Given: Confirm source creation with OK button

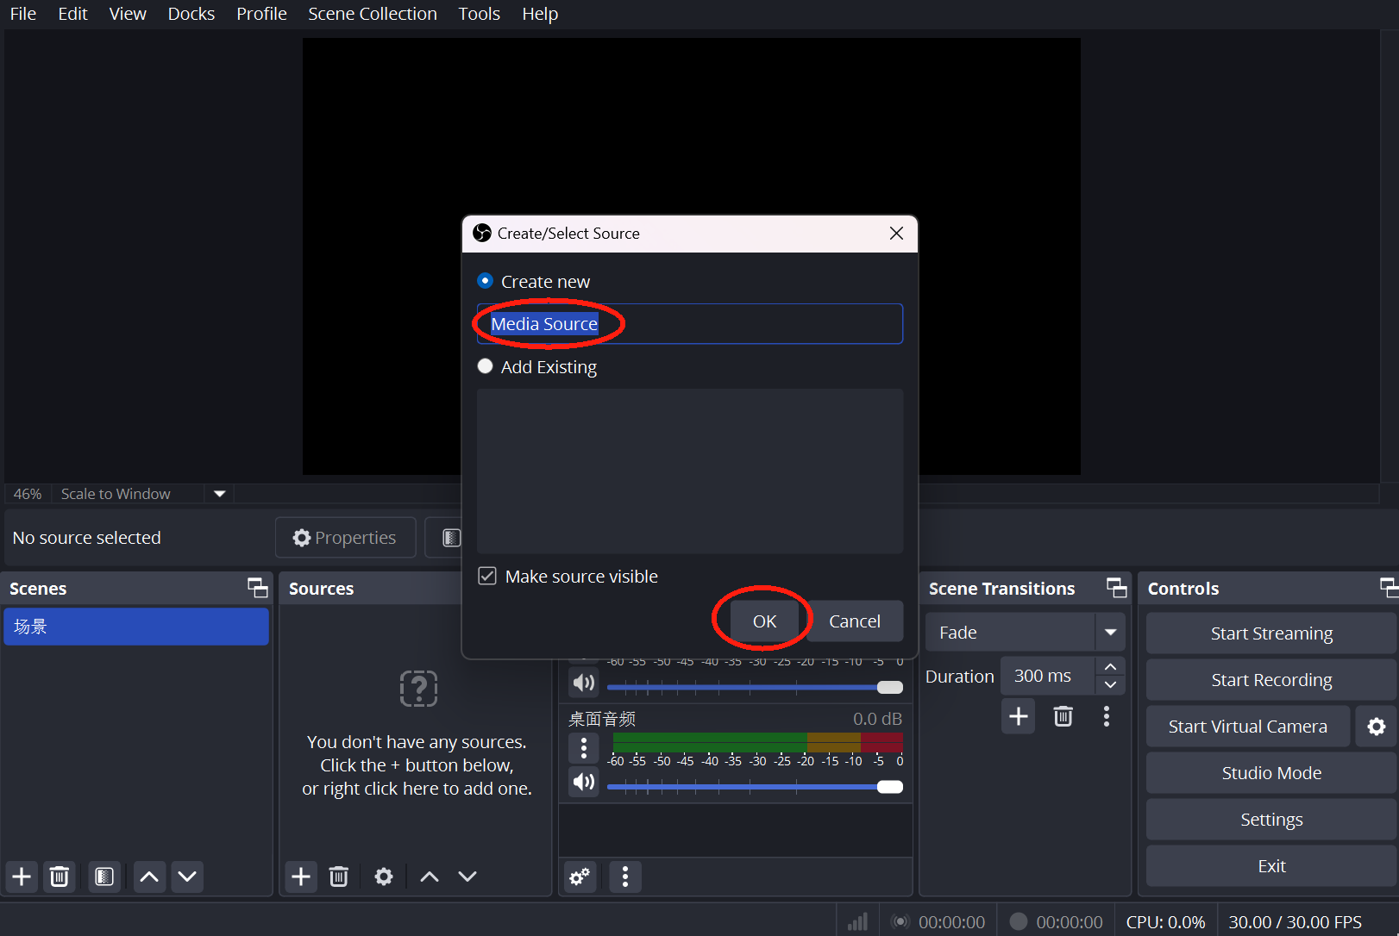Looking at the screenshot, I should 764,621.
